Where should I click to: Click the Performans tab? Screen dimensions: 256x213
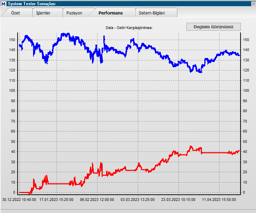[111, 13]
